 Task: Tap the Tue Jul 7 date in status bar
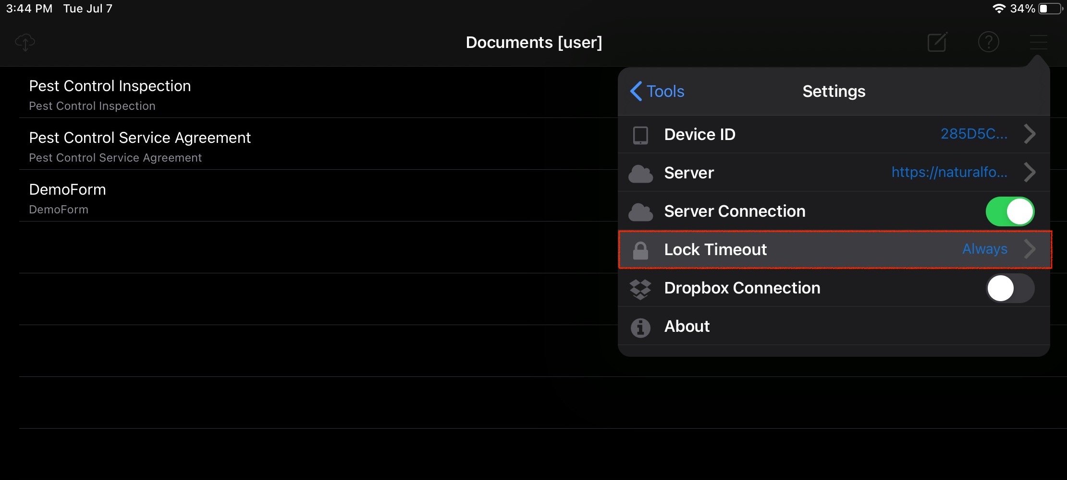tap(88, 9)
